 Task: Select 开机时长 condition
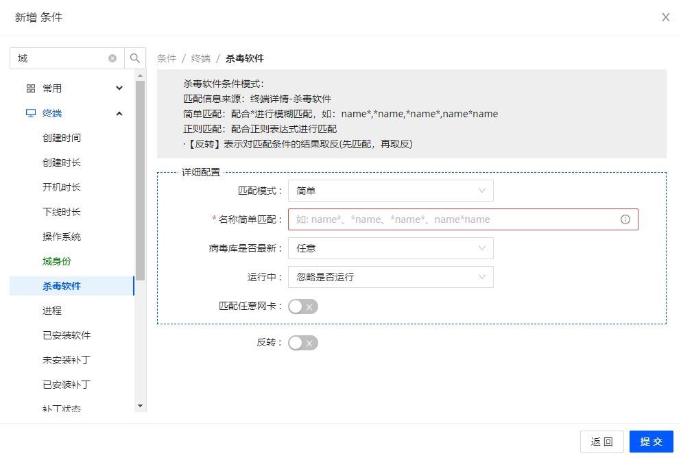tap(62, 187)
